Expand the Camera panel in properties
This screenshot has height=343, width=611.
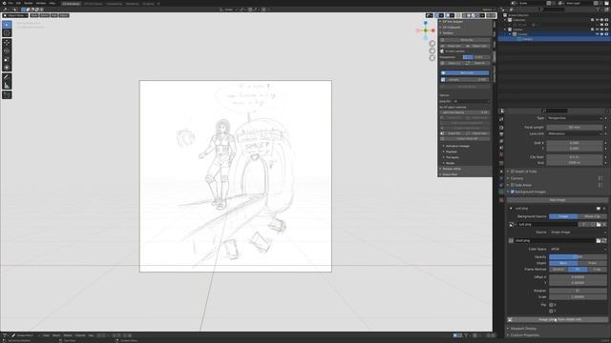[508, 178]
